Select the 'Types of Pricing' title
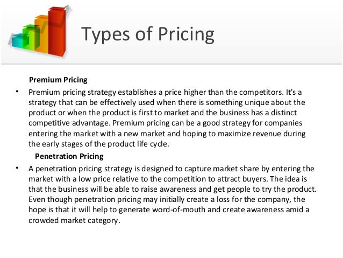This screenshot has width=343, height=258. pos(148,34)
